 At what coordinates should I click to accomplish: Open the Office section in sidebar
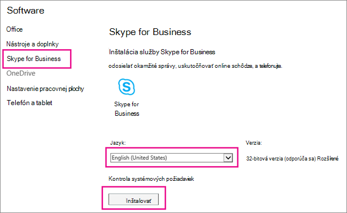coord(14,29)
